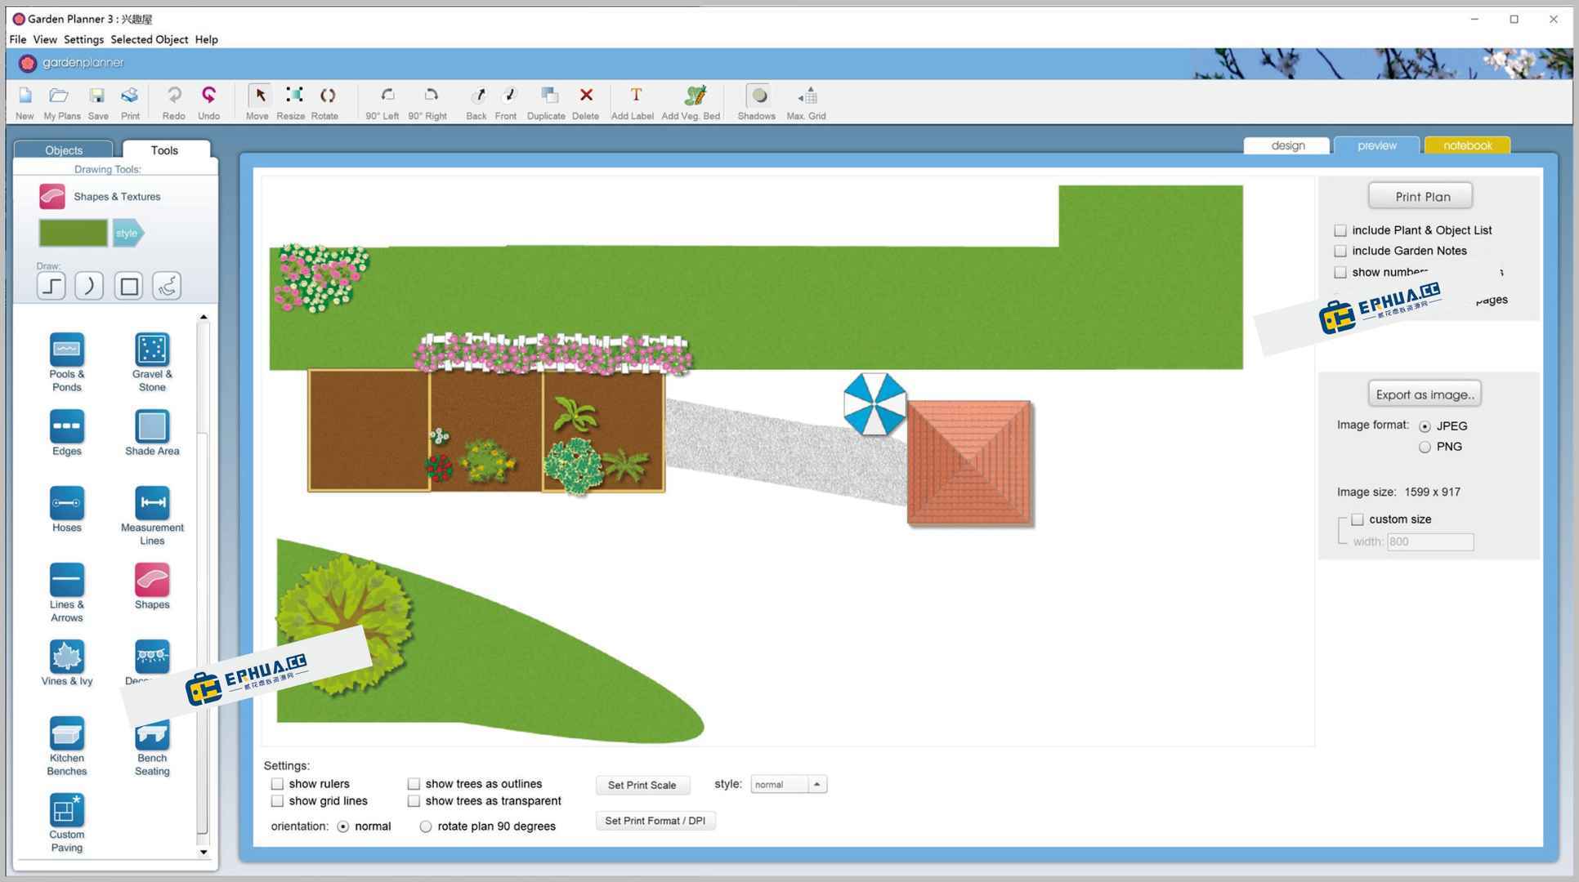Toggle the Shadows toolbar icon

[758, 96]
